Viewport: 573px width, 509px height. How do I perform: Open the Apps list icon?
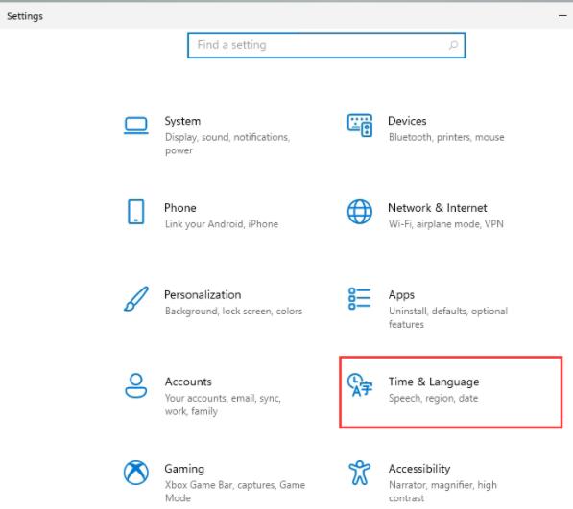pos(360,299)
